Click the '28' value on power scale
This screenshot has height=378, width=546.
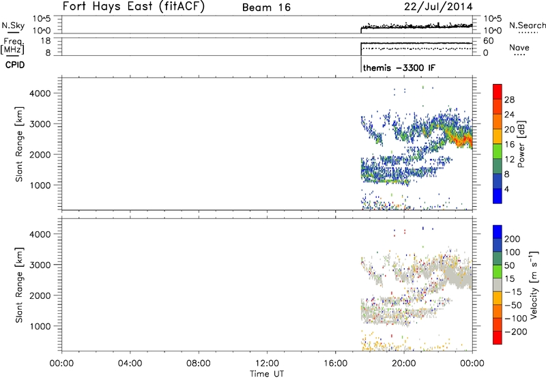click(x=509, y=100)
